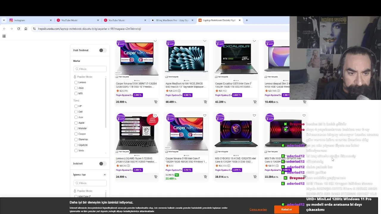381x214 pixels.
Task: Select the Laptop Notebook Dizüstü Fiyat tab
Action: tap(220, 20)
